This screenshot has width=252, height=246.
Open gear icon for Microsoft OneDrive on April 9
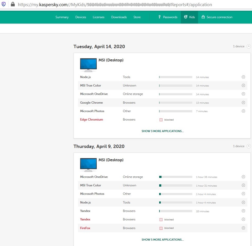click(243, 177)
